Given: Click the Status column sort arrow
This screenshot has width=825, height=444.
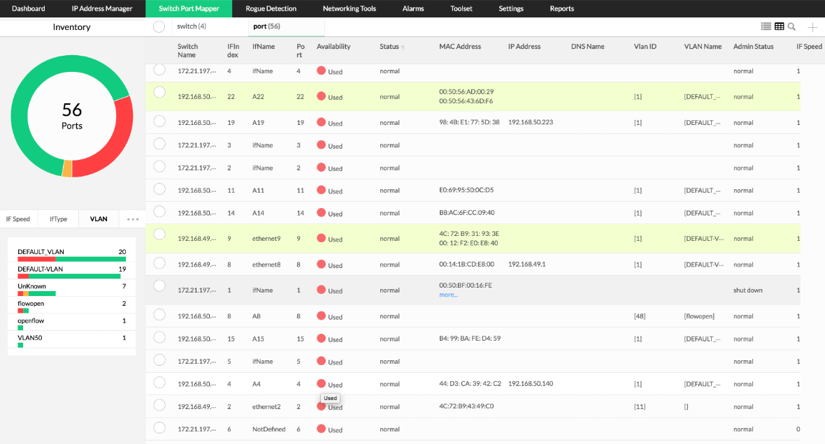Looking at the screenshot, I should tap(403, 47).
